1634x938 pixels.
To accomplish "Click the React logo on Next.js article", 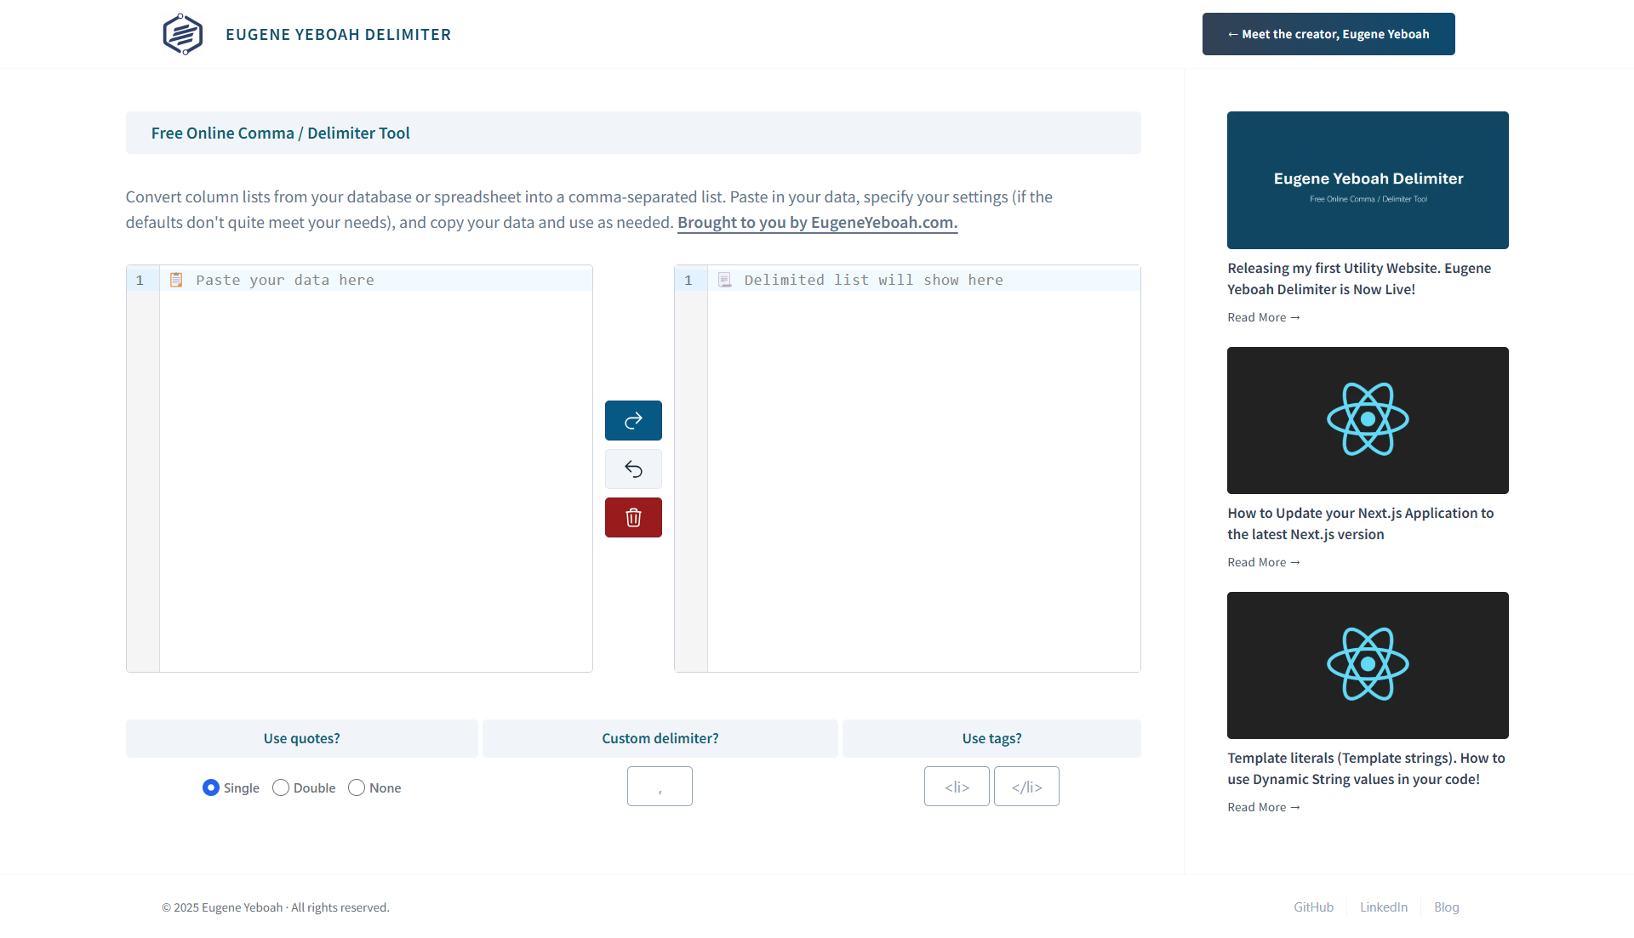I will click(1368, 419).
